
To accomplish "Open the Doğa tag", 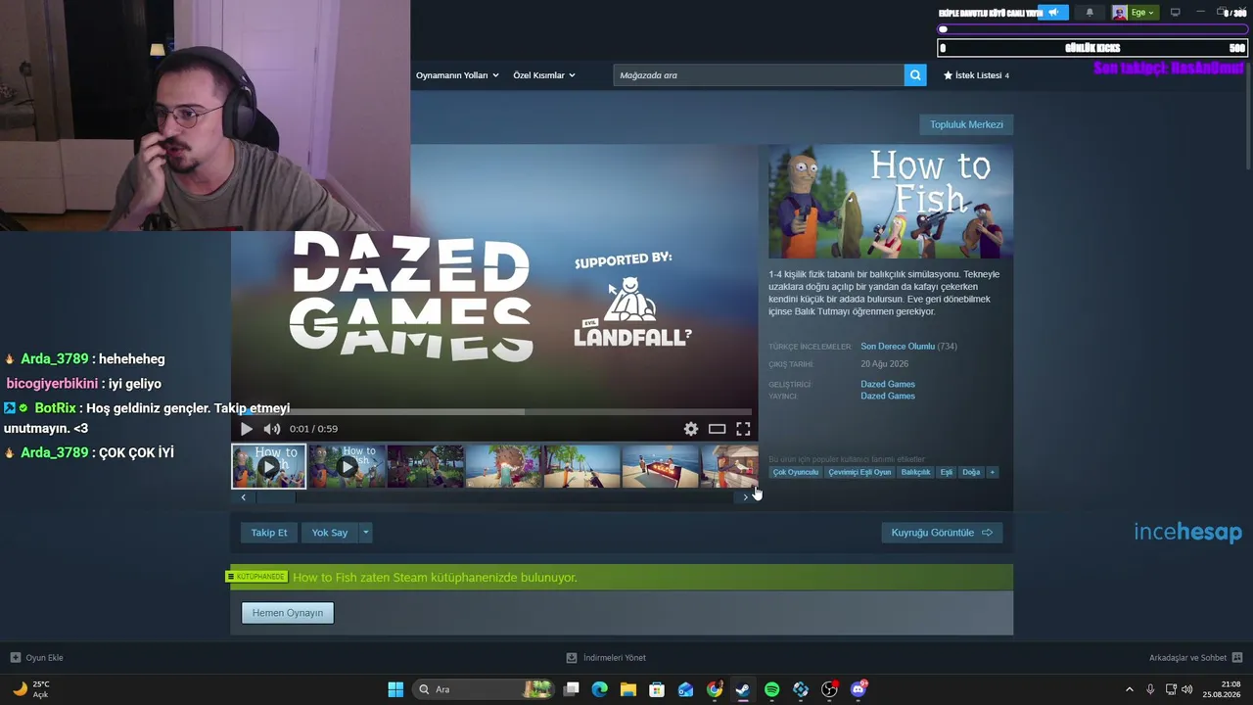I will tap(971, 472).
